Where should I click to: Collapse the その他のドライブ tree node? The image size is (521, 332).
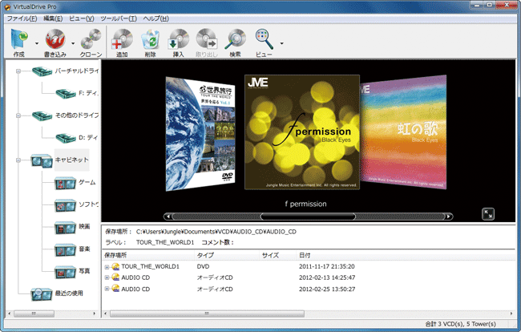click(18, 115)
